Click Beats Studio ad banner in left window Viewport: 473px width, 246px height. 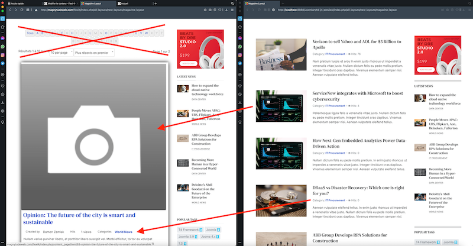tap(200, 49)
